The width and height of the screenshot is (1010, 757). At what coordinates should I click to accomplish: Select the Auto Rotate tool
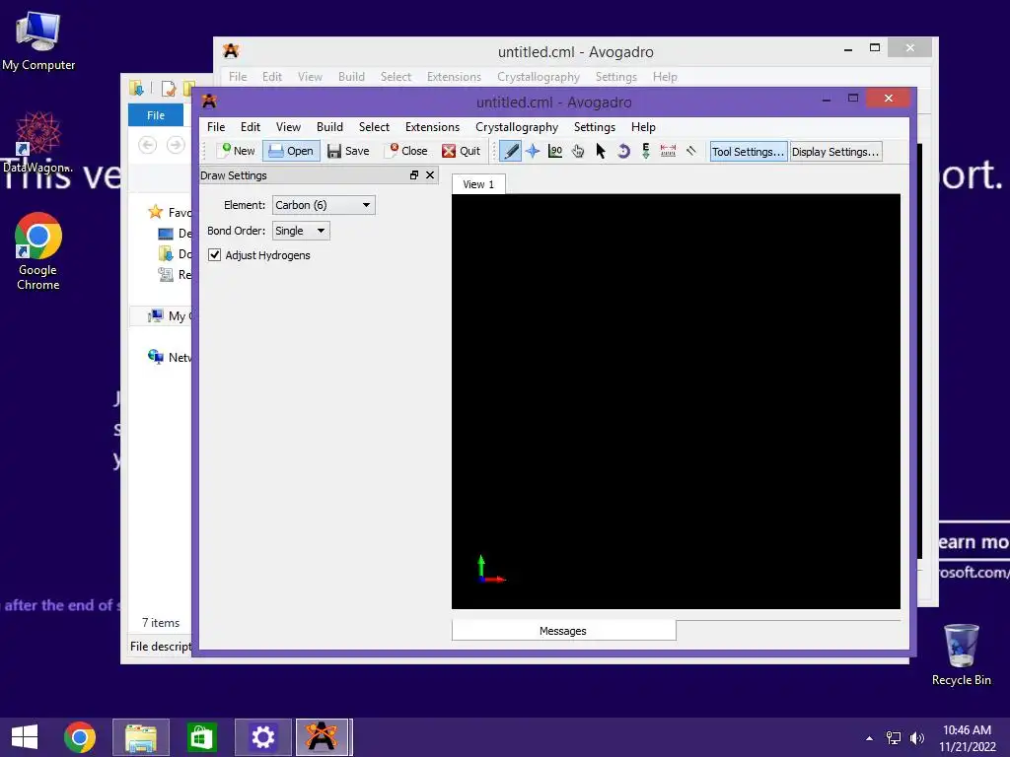[623, 151]
